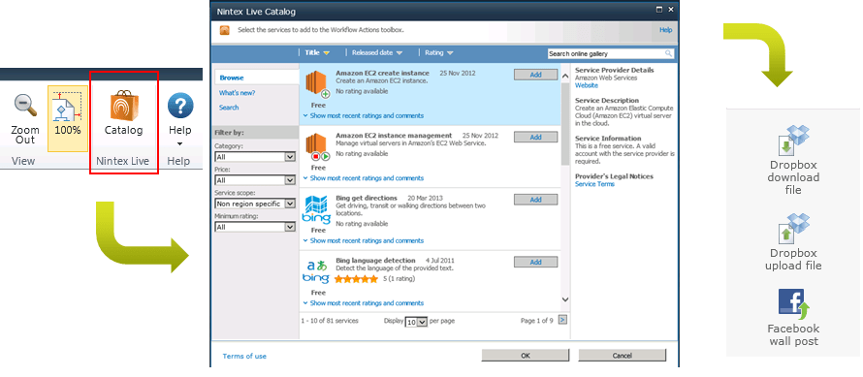
Task: Expand ratings and comments for Amazon EC2 create instance
Action: [364, 115]
